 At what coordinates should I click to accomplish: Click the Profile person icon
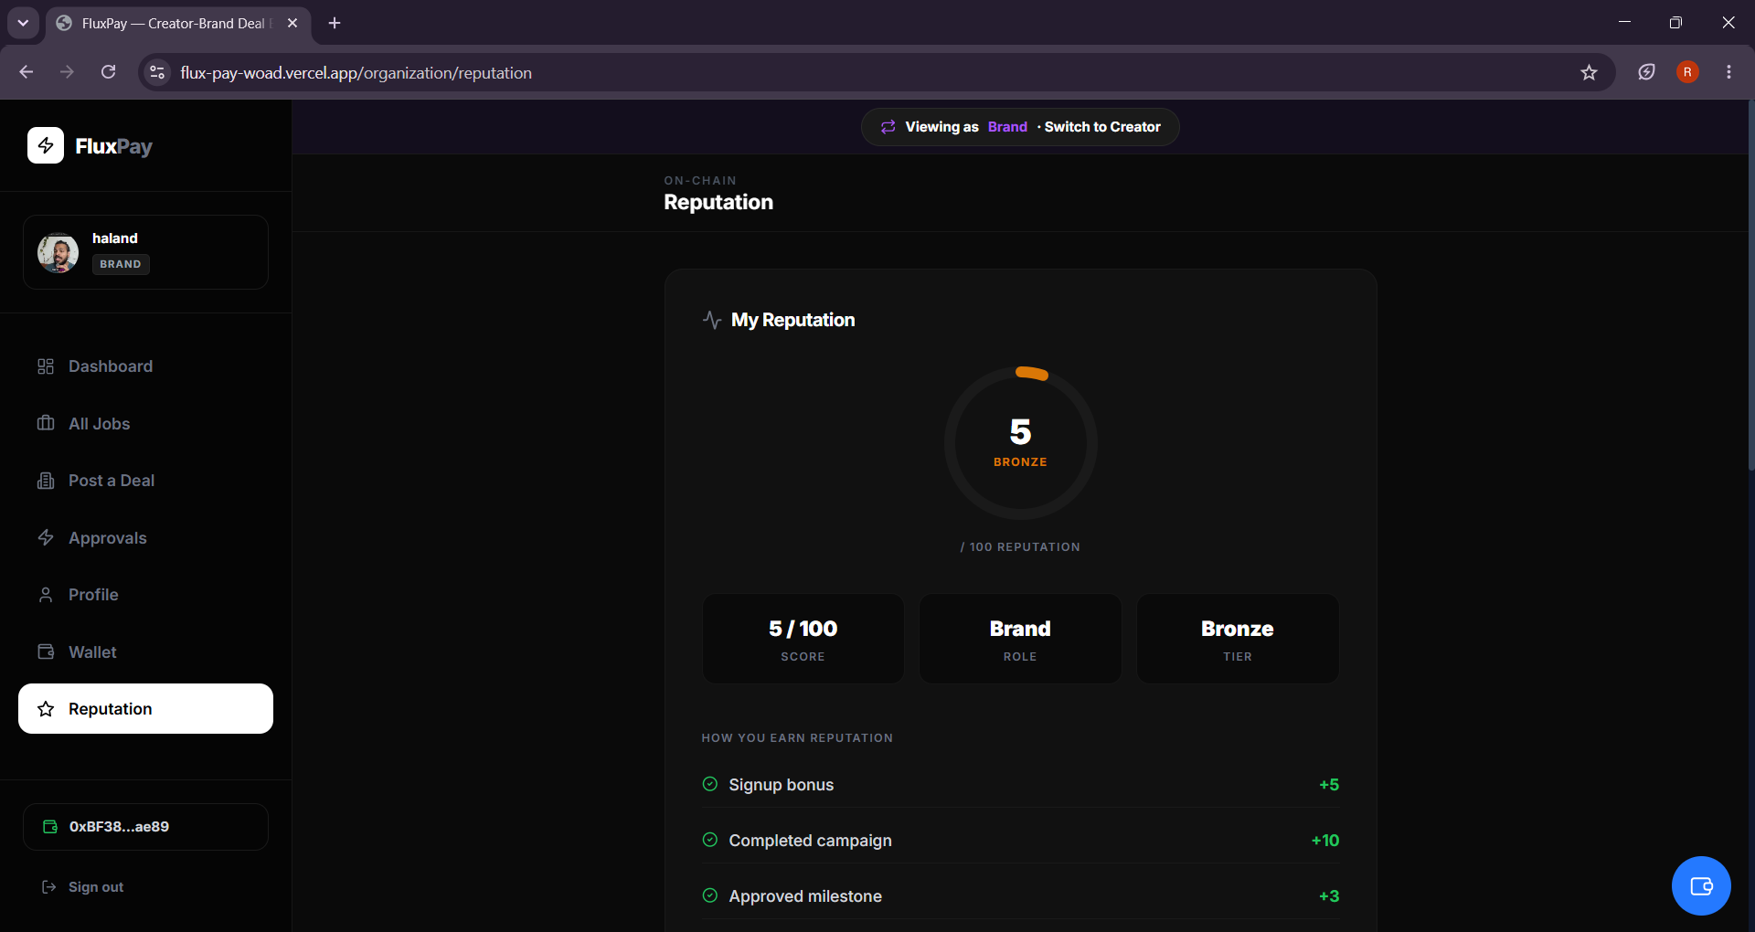[46, 595]
